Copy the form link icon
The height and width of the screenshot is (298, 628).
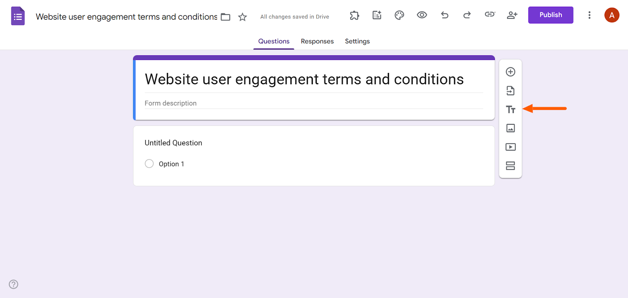click(x=490, y=15)
